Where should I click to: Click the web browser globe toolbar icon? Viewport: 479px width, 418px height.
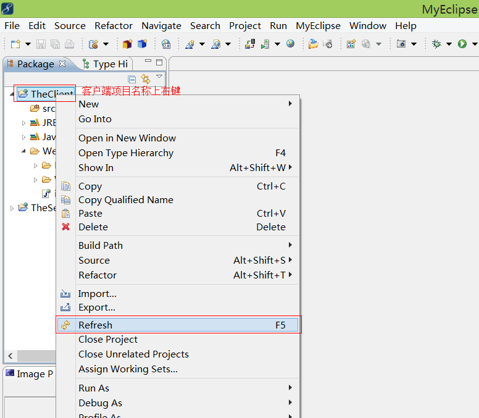[290, 44]
